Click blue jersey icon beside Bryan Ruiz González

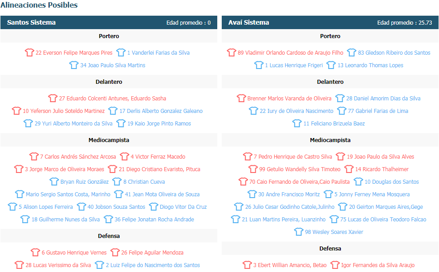pos(54,181)
